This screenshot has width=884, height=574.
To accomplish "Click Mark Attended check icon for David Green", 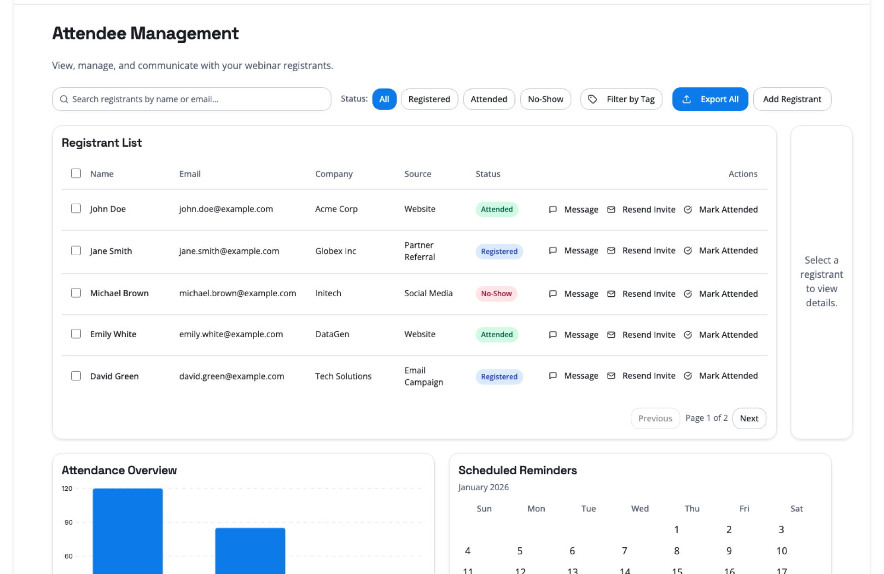I will click(x=687, y=376).
